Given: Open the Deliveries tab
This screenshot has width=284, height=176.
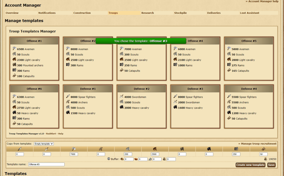Looking at the screenshot, I should click(x=214, y=13).
